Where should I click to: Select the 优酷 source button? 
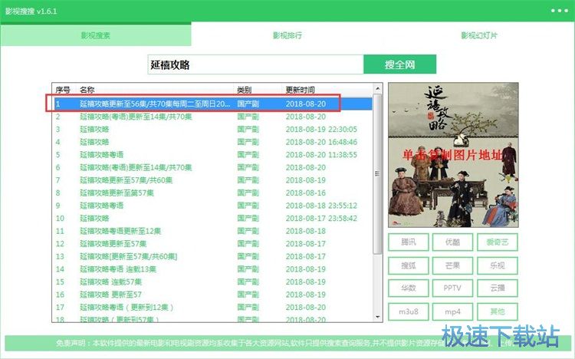coord(452,242)
